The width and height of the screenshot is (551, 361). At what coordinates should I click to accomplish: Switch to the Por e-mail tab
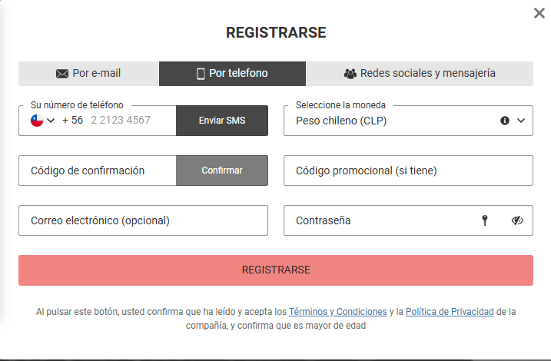point(88,74)
